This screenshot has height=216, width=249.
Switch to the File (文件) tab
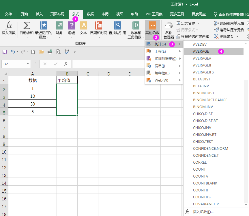click(8, 14)
